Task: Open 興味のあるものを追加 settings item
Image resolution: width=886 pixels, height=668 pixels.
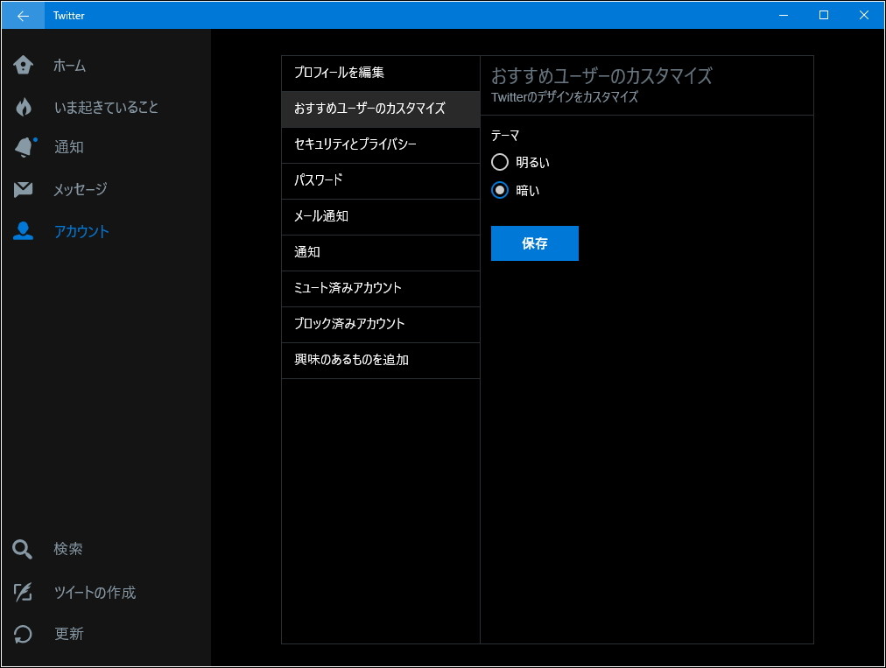Action: [x=381, y=361]
